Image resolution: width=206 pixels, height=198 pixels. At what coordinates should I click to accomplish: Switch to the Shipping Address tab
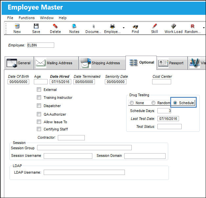(102, 63)
